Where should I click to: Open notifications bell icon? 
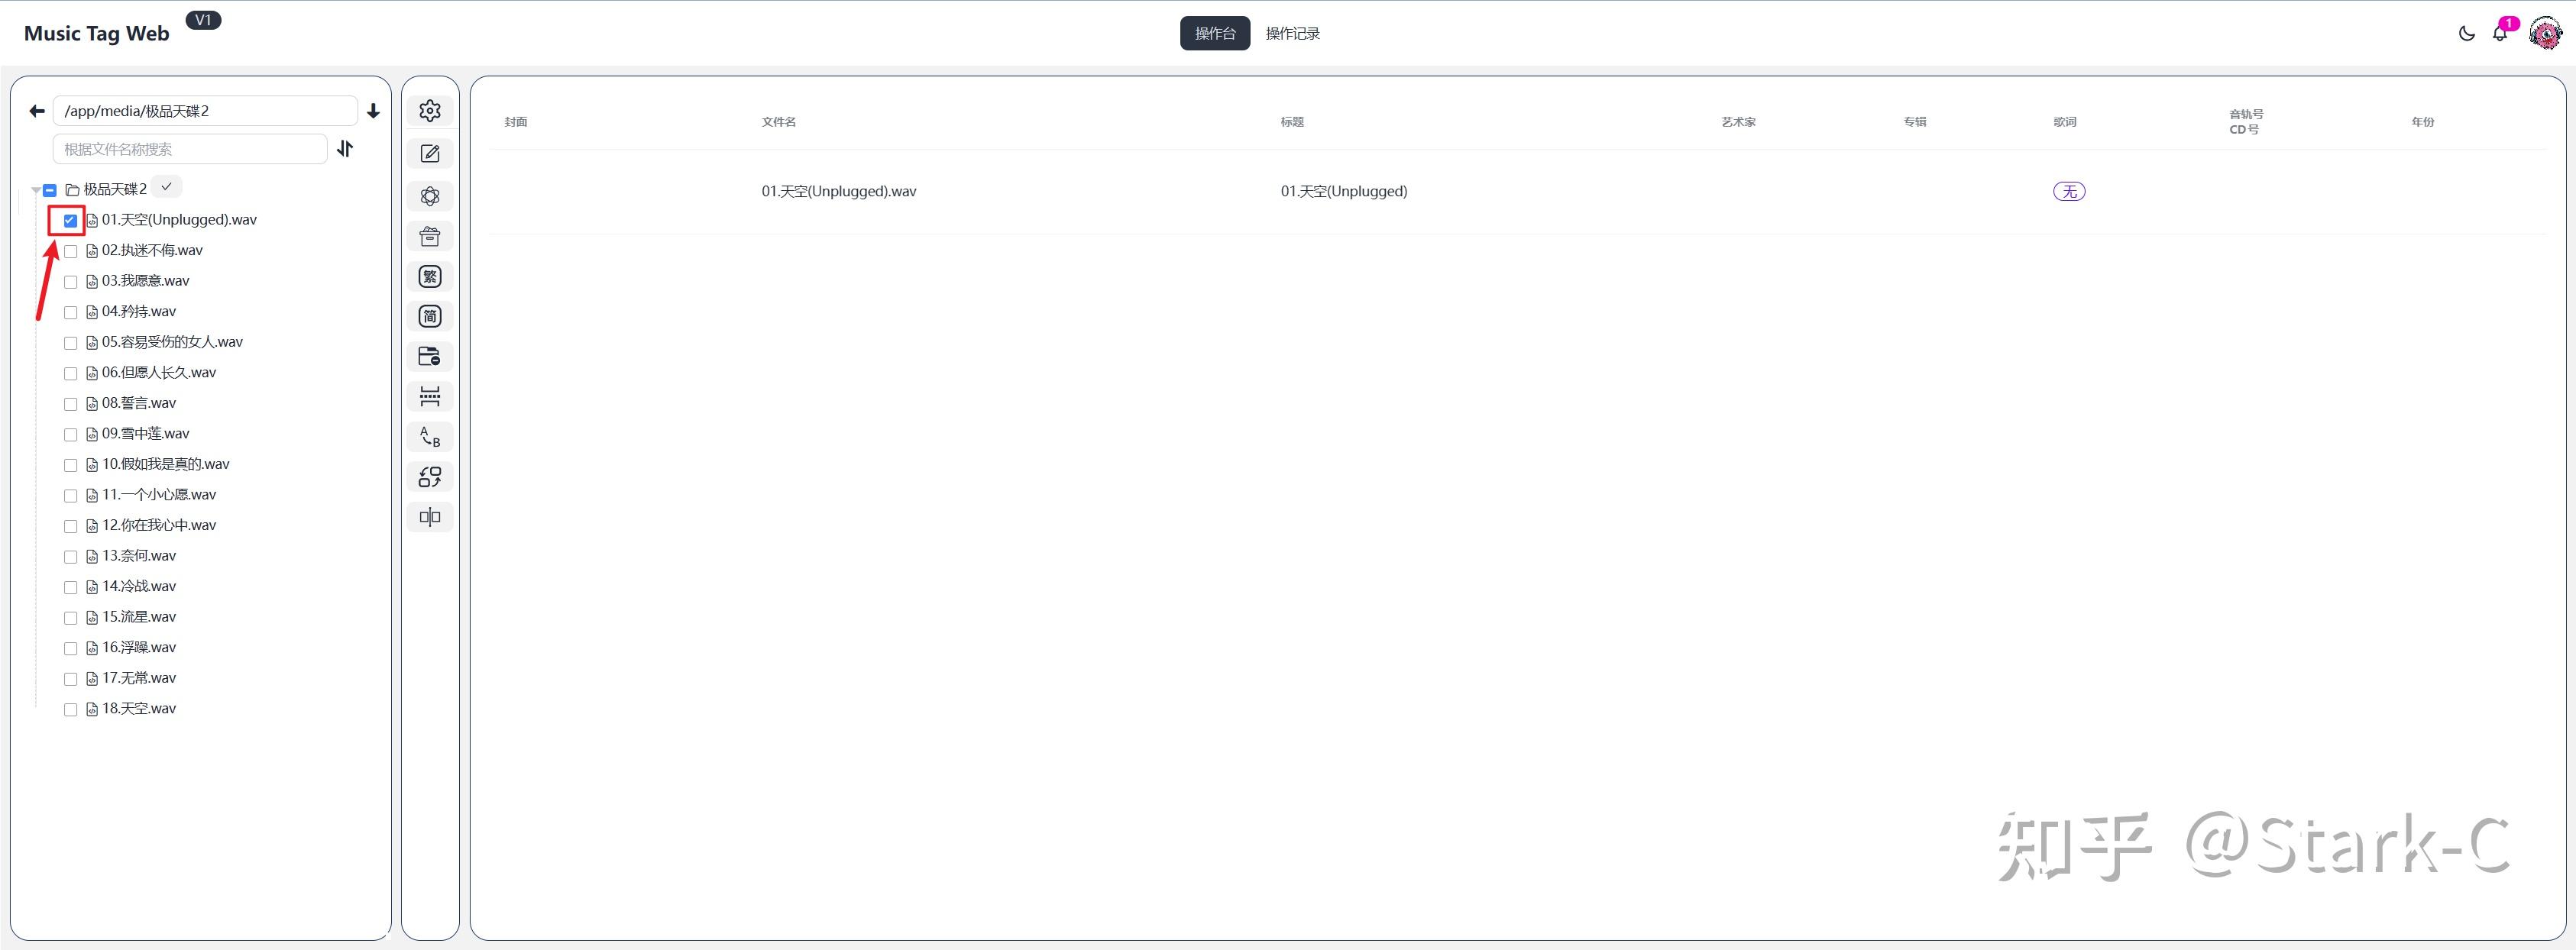[2499, 33]
